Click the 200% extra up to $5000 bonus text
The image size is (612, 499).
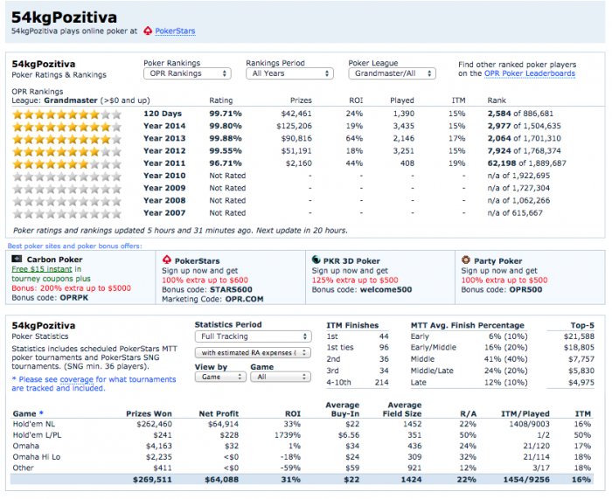coord(71,288)
